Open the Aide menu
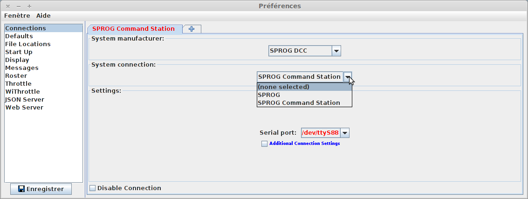 click(x=43, y=15)
